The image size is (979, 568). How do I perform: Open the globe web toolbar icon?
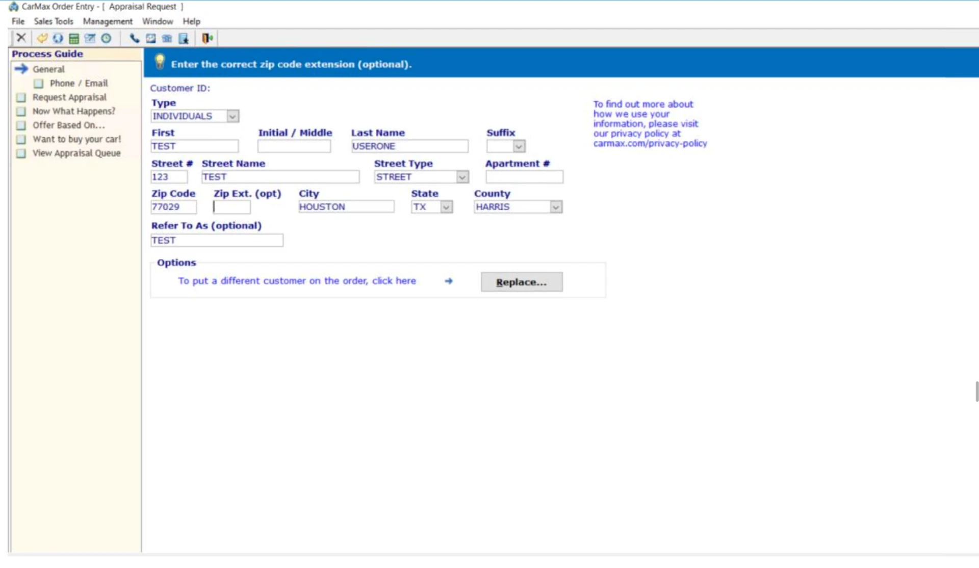(58, 38)
